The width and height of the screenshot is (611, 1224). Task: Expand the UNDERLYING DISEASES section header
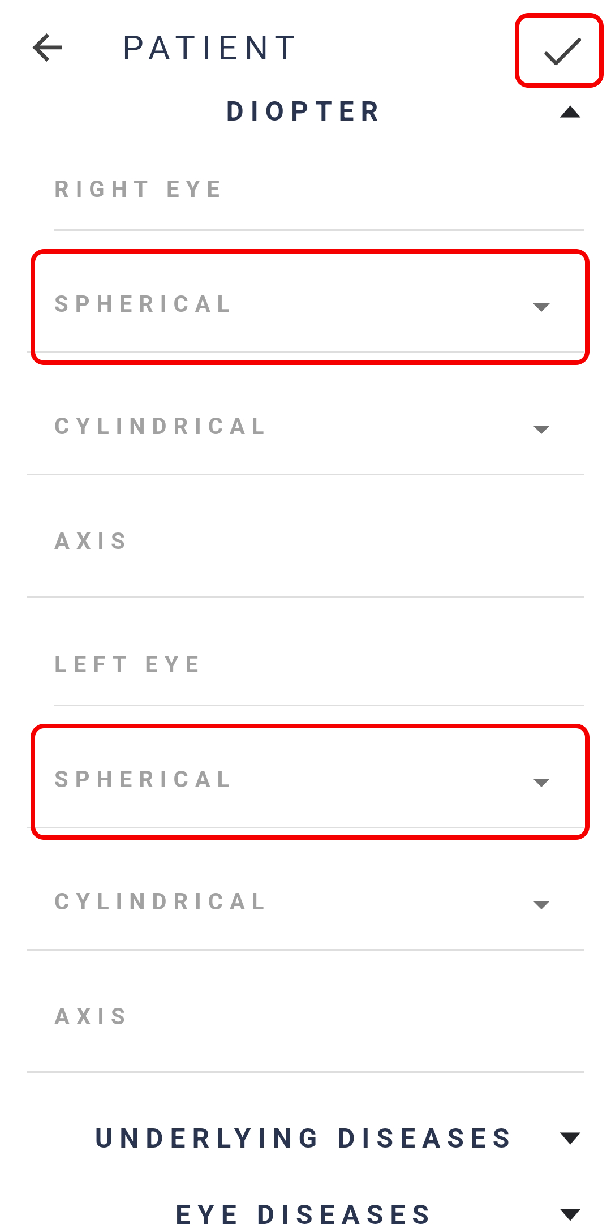303,1138
